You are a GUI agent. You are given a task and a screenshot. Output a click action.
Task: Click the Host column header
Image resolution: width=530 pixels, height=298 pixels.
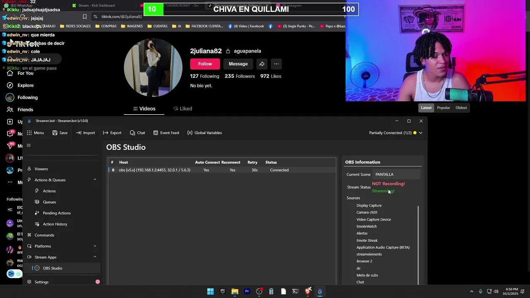(x=123, y=162)
